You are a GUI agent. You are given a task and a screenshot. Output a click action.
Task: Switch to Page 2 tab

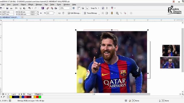[x=38, y=94]
